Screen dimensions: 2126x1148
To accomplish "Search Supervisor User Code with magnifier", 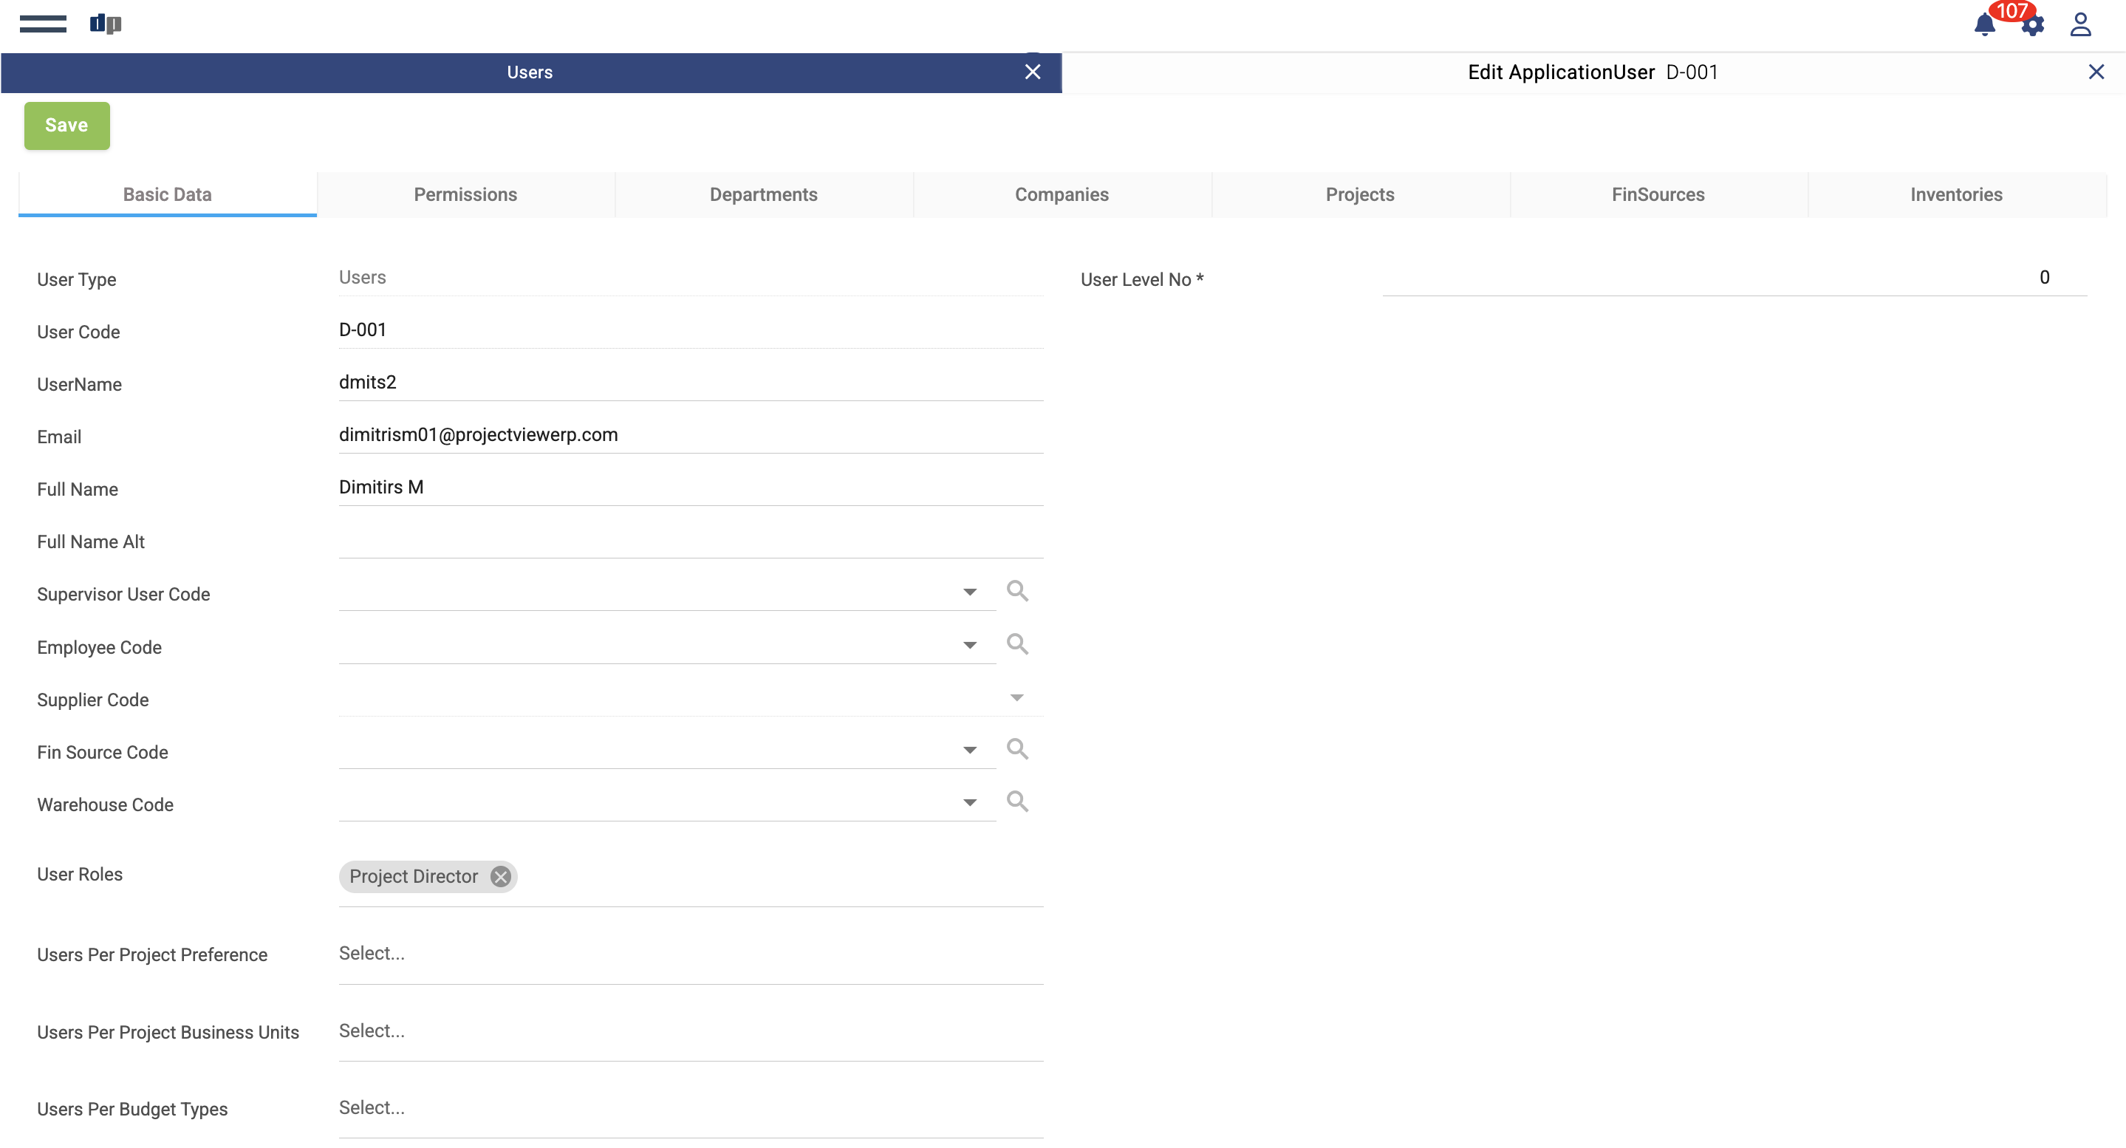I will (1016, 591).
